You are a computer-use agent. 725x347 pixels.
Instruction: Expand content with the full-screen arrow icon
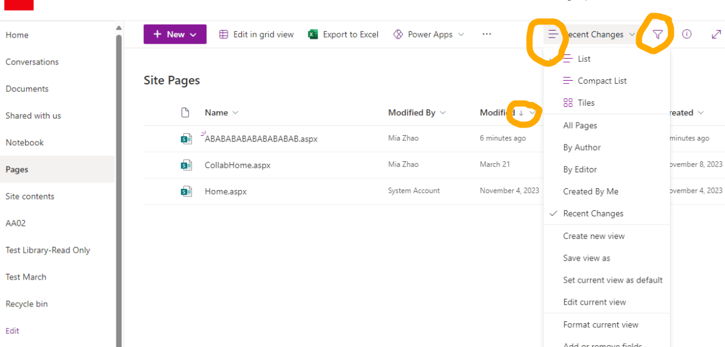pyautogui.click(x=716, y=34)
